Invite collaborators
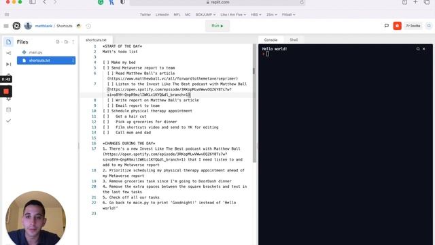The width and height of the screenshot is (435, 245). [413, 26]
